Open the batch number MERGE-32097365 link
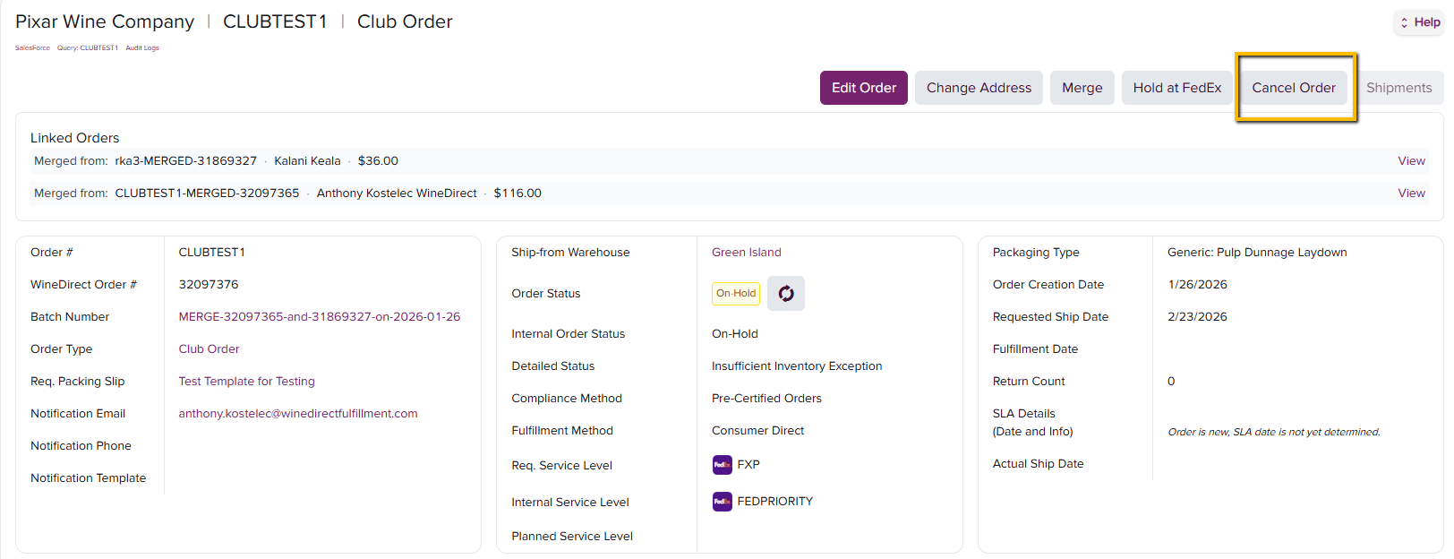Screen dimensions: 1454x559 coord(320,317)
